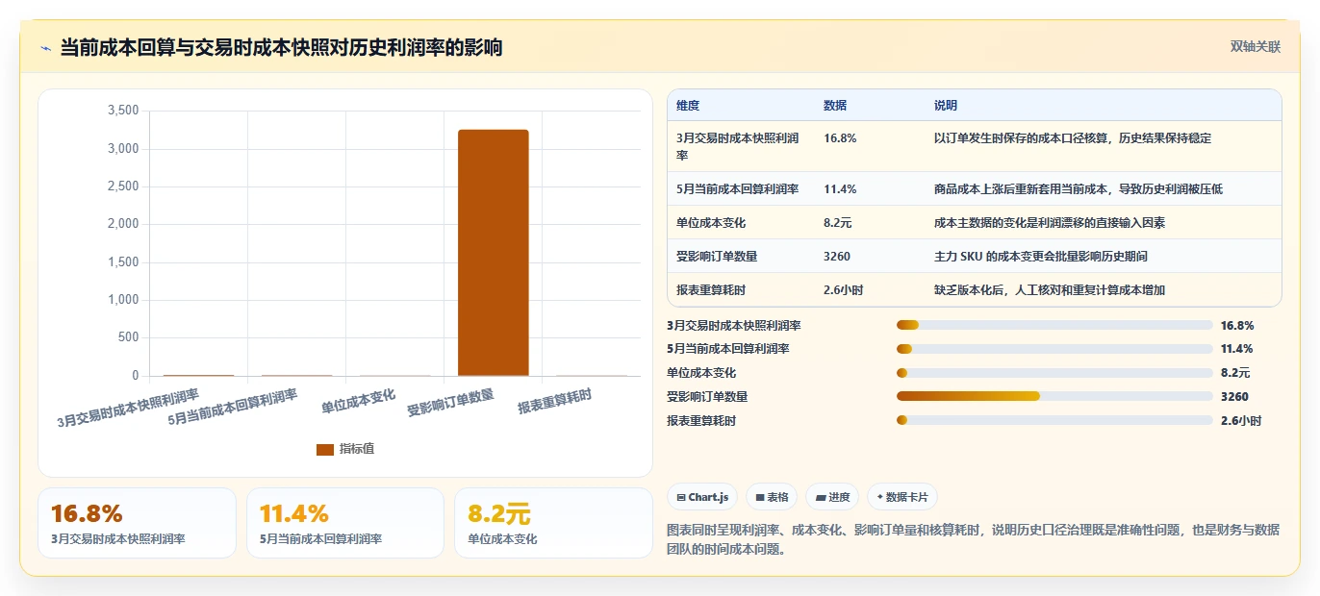Click the 报表重算耗时 axis label in chart
Viewport: 1320px width, 596px height.
tap(555, 402)
